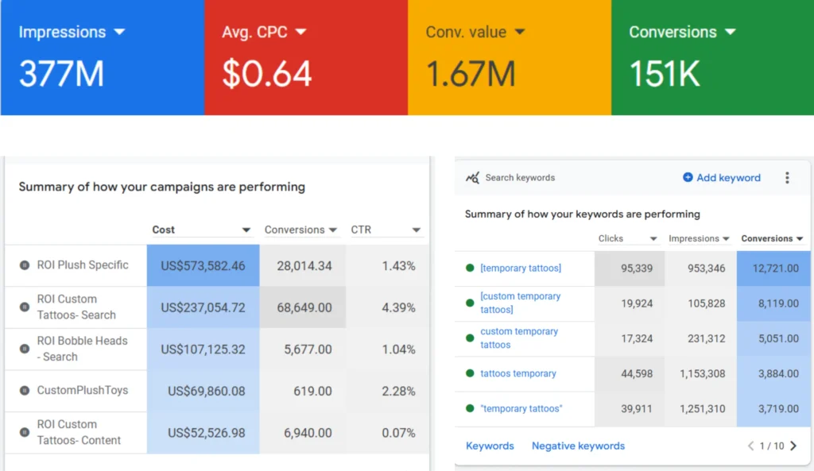The width and height of the screenshot is (814, 471).
Task: Click the paused status icon for ROI Plush Specific
Action: (x=25, y=265)
